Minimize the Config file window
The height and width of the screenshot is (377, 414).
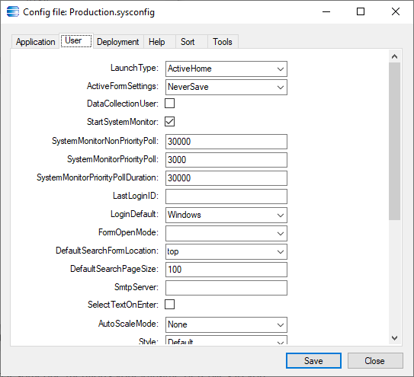[x=326, y=11]
